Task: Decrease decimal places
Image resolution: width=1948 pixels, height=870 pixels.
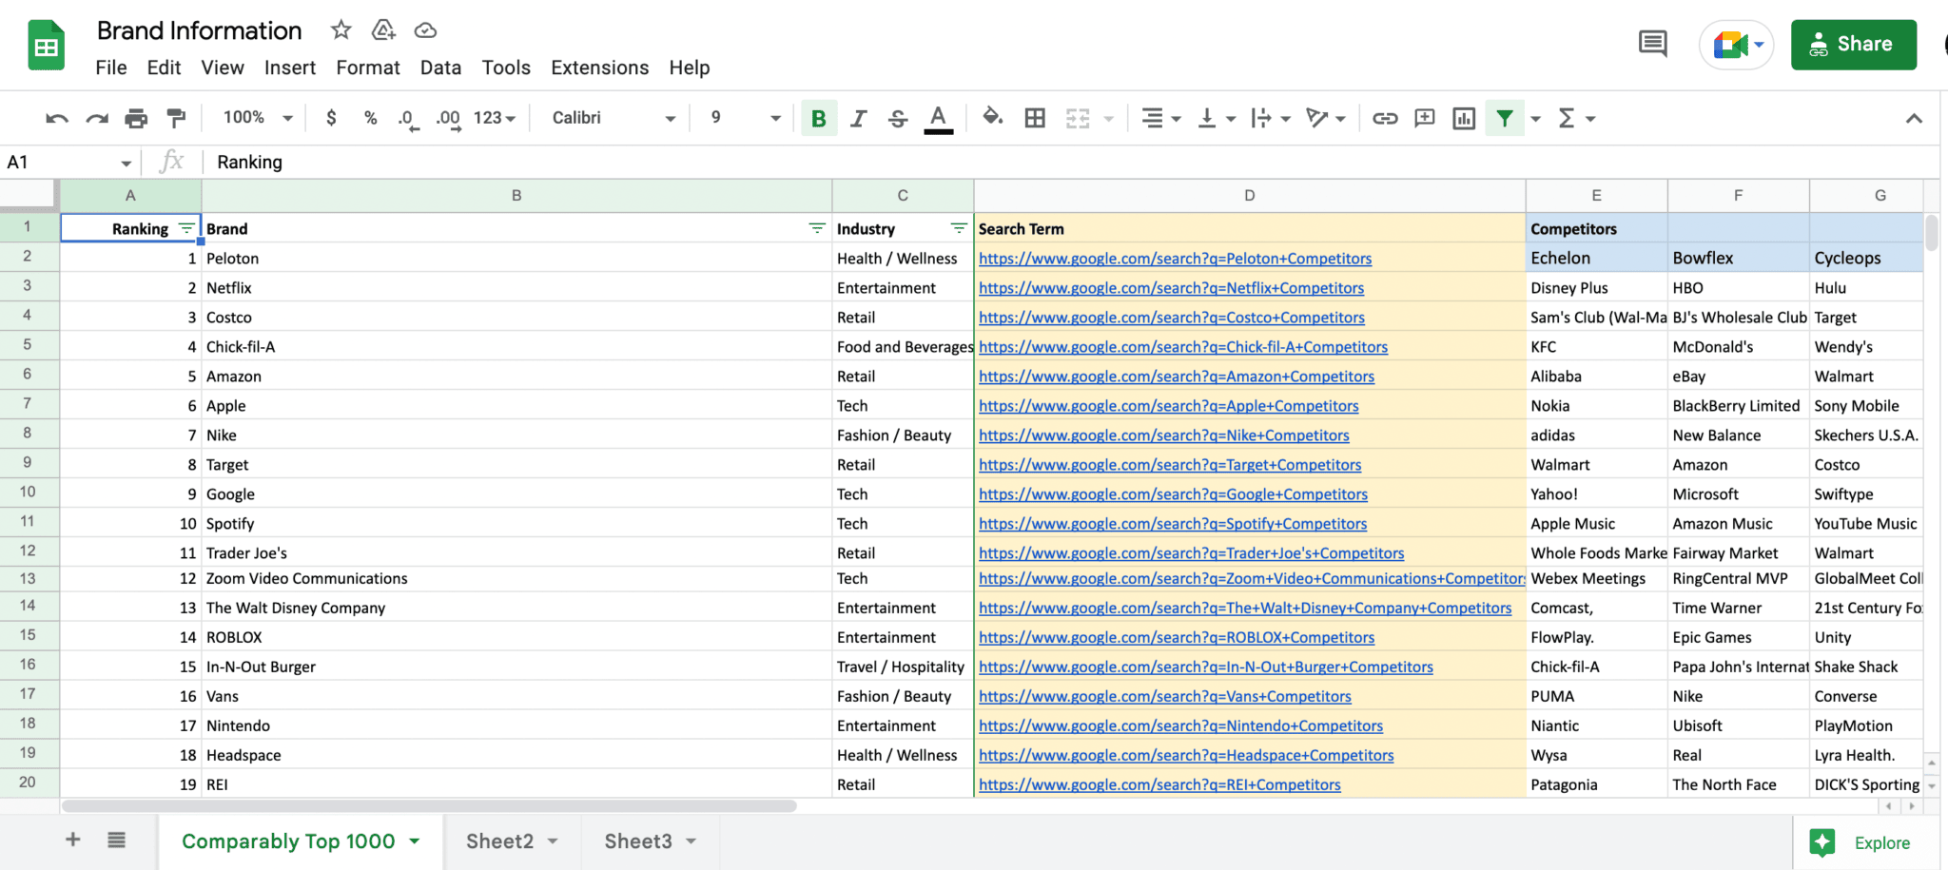Action: [x=408, y=119]
